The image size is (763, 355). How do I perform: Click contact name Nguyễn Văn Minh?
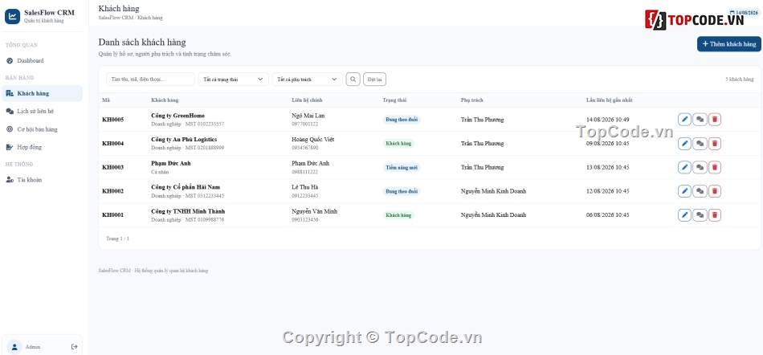pos(315,211)
